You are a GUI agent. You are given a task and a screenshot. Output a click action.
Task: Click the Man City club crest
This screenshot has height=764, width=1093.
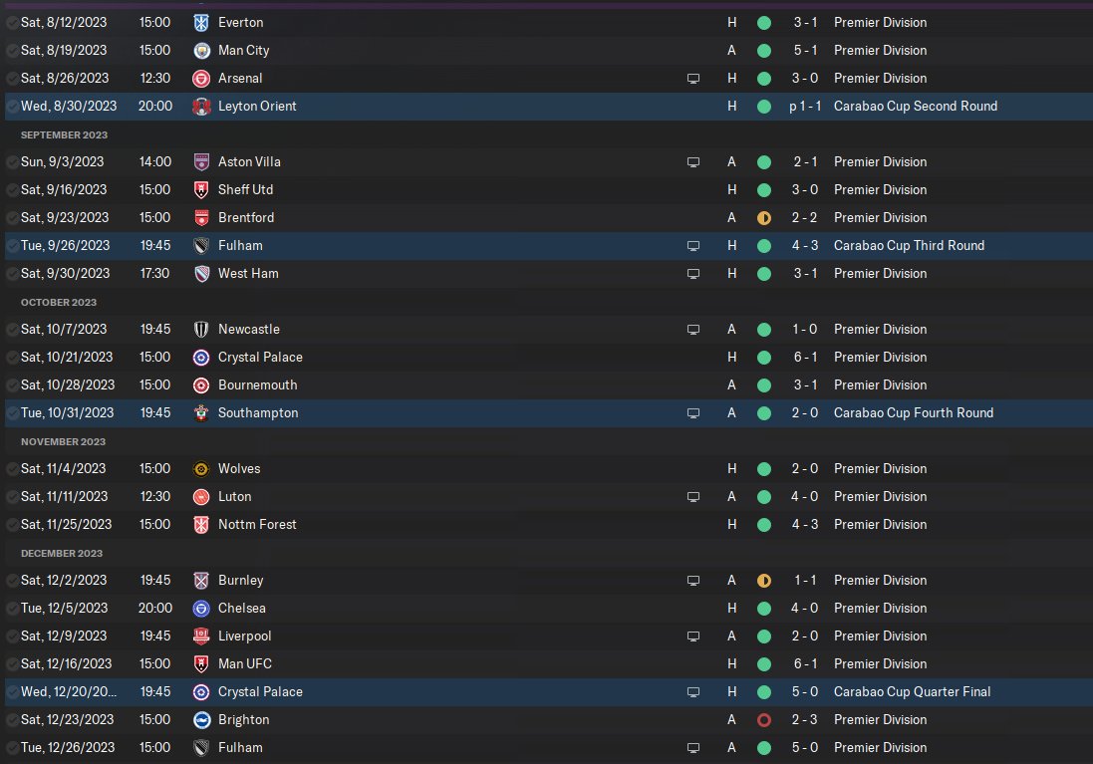pos(201,51)
